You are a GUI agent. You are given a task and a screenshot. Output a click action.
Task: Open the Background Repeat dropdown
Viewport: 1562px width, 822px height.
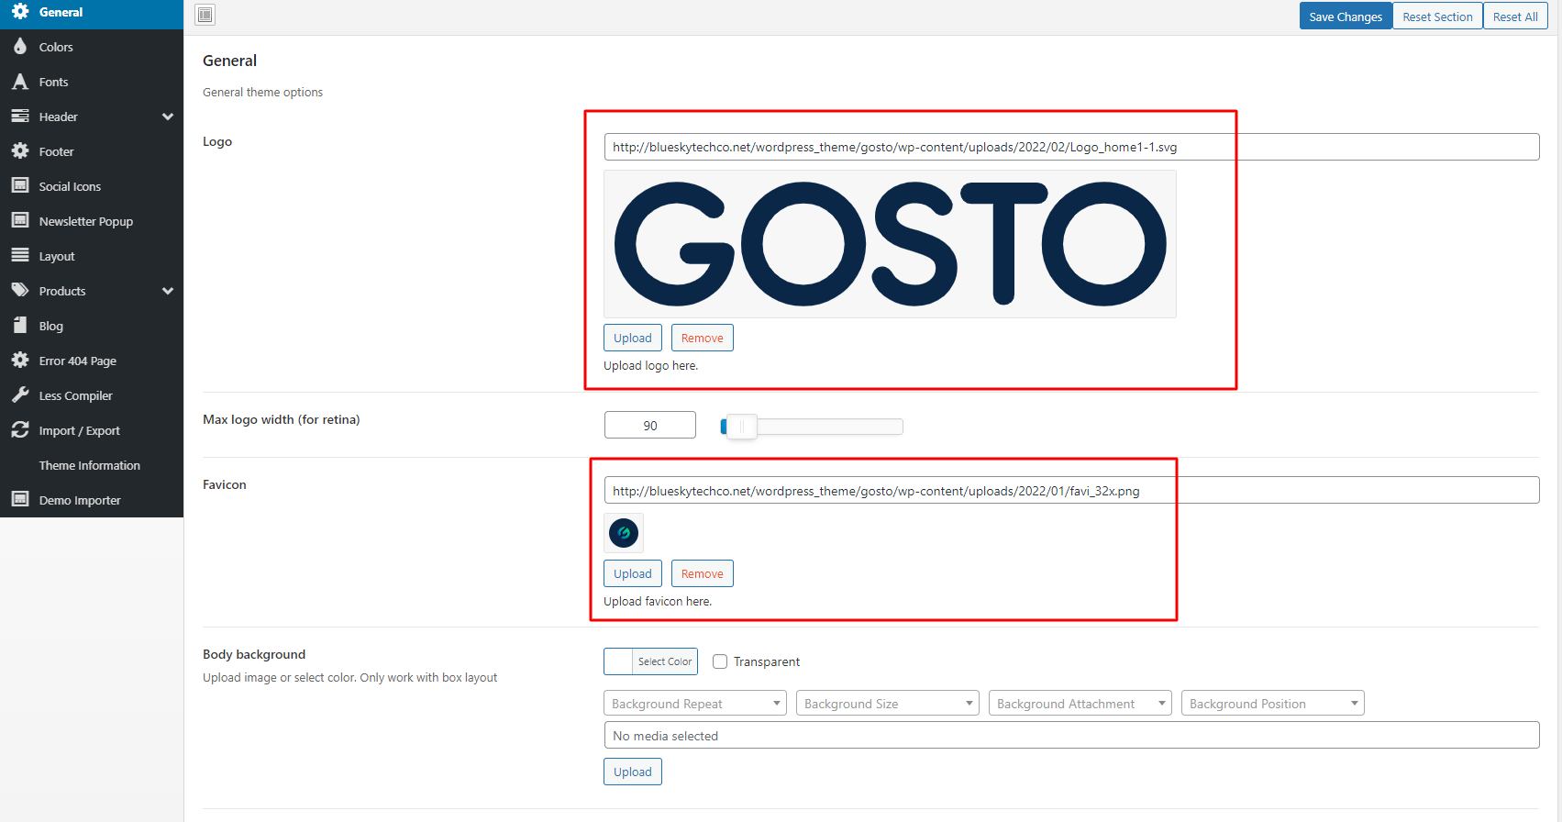pyautogui.click(x=695, y=704)
